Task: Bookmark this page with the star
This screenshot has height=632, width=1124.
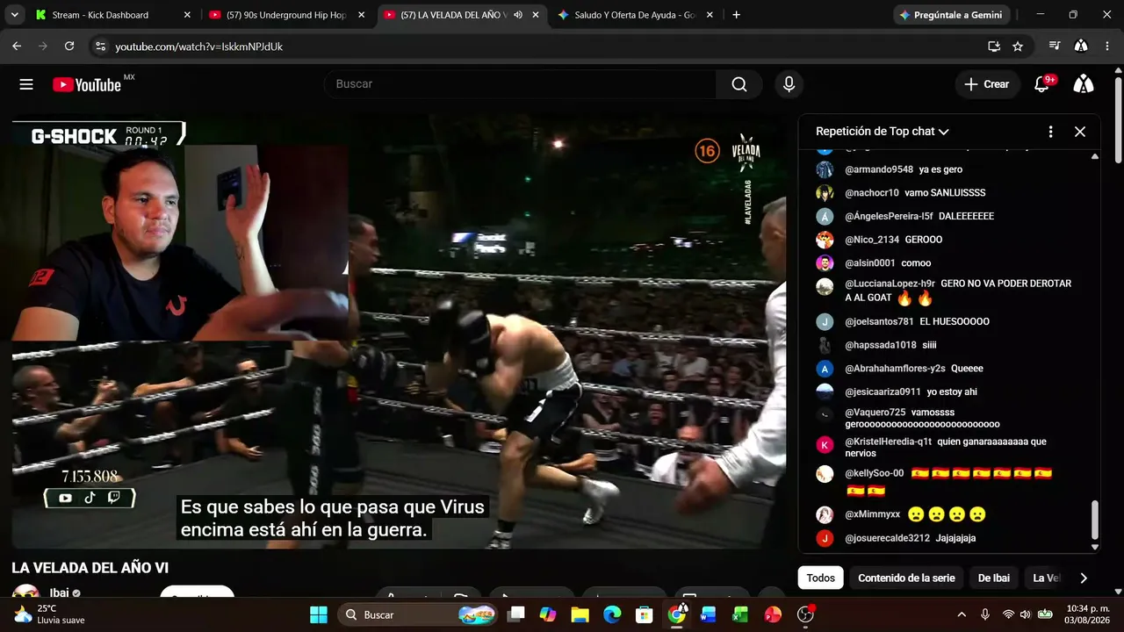Action: click(x=1018, y=47)
